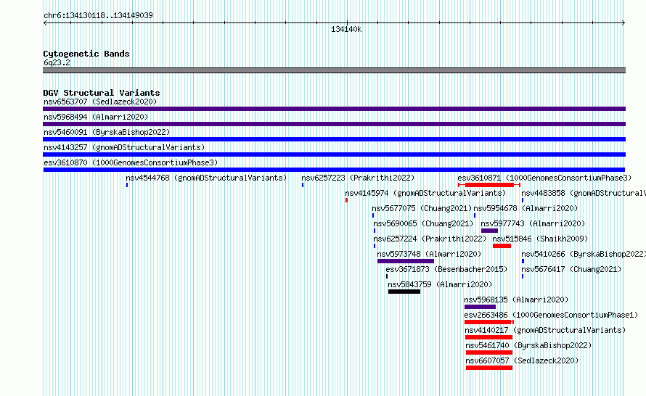Click the nsv4544768 gnomAD variant label
Viewport: 646px width, 396px height.
206,178
